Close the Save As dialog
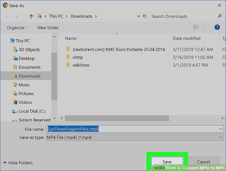 tap(219, 5)
